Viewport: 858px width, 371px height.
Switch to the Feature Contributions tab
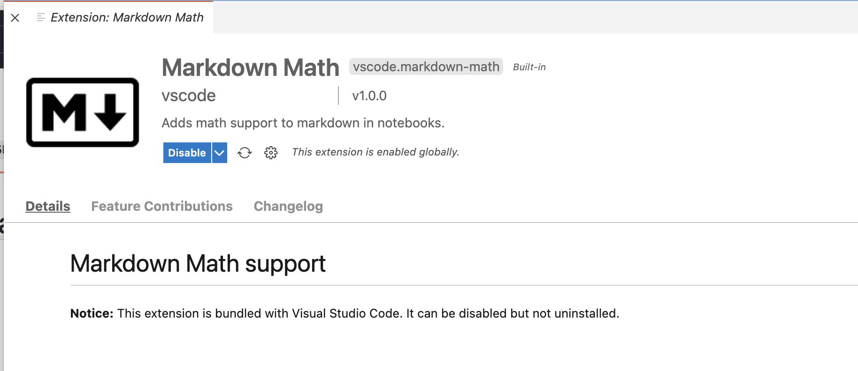[162, 206]
